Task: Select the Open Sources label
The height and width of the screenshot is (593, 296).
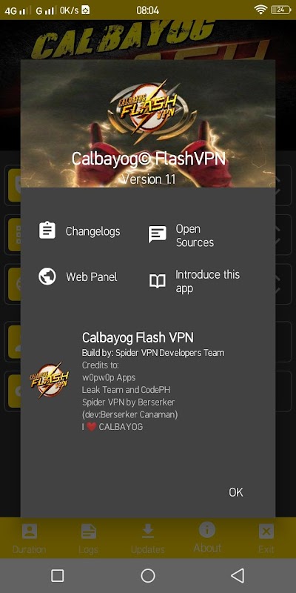Action: [x=195, y=236]
